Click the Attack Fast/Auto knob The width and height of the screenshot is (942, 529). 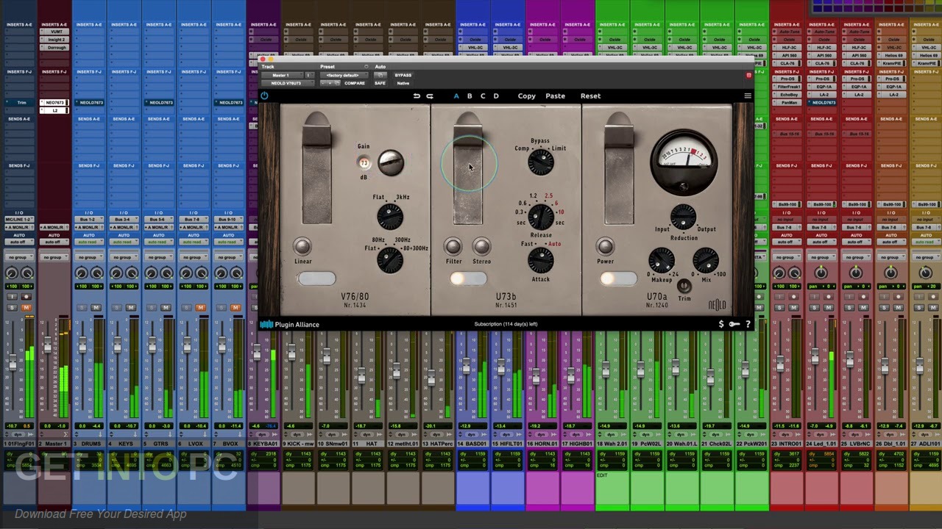click(x=541, y=260)
